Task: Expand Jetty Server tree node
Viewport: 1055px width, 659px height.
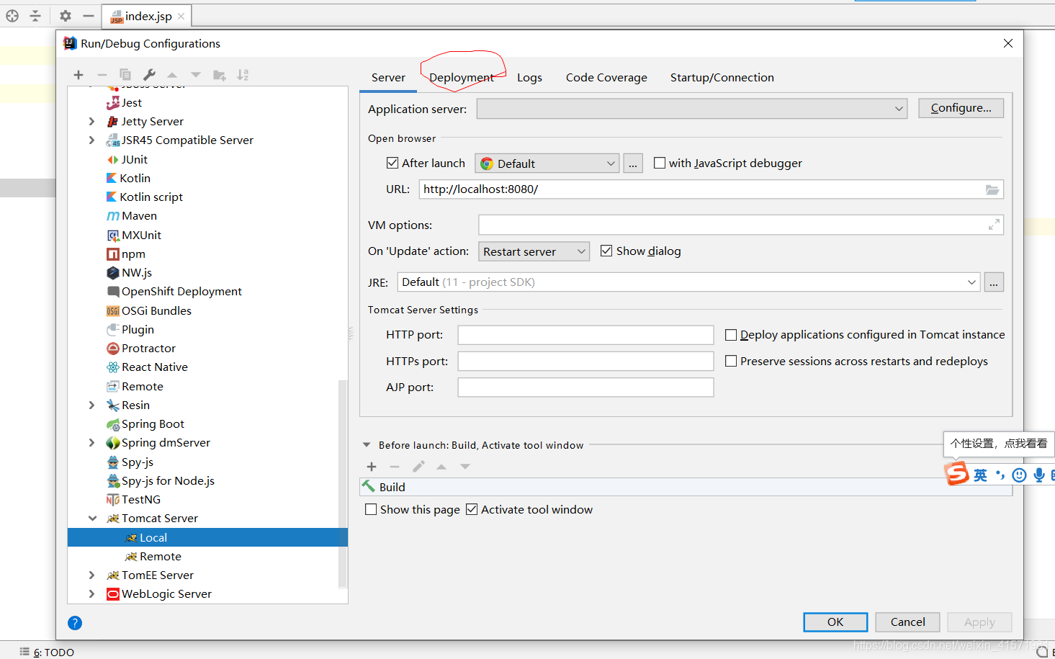Action: click(x=91, y=121)
